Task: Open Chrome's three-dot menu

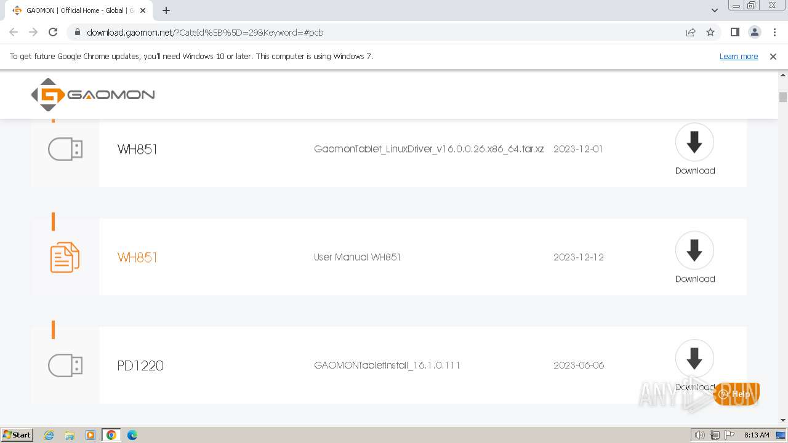Action: point(774,32)
